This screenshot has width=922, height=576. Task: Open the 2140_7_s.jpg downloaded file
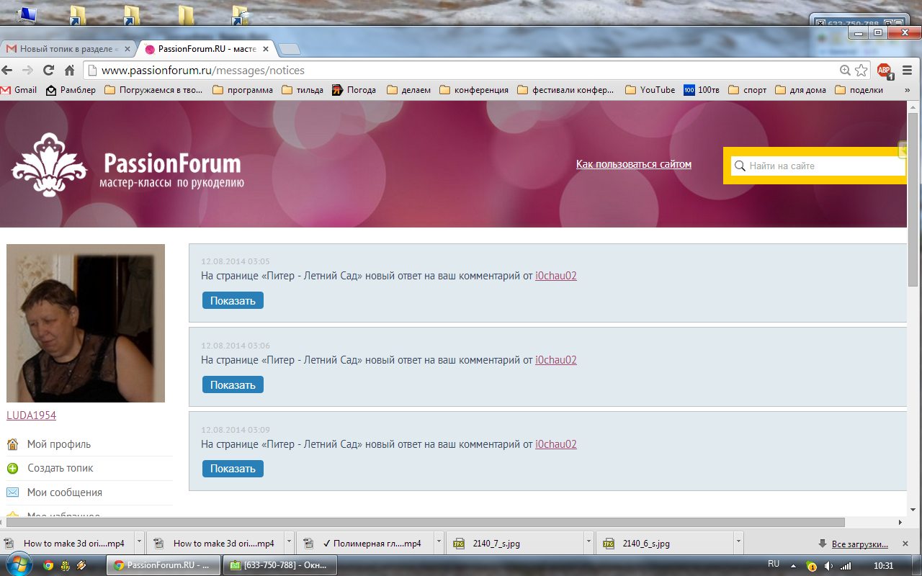pyautogui.click(x=515, y=544)
